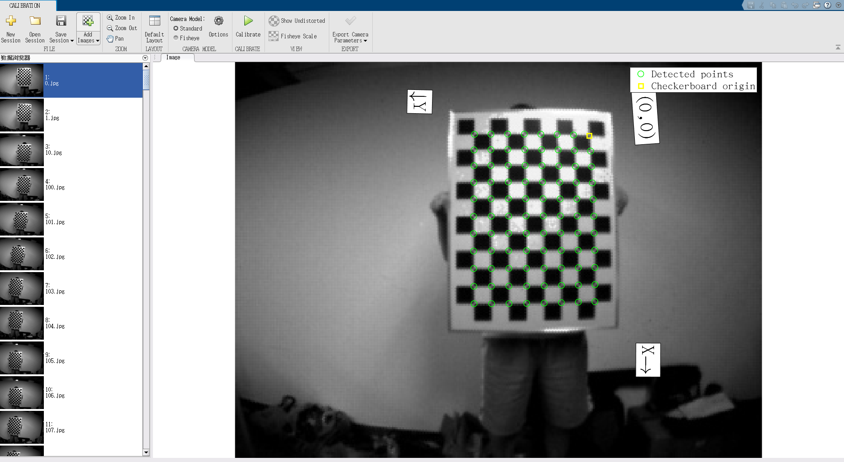Select thumbnail 3: 10.jpg
Image resolution: width=844 pixels, height=462 pixels.
71,150
